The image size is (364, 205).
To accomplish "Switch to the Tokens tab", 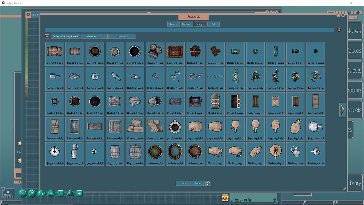I will tap(173, 24).
